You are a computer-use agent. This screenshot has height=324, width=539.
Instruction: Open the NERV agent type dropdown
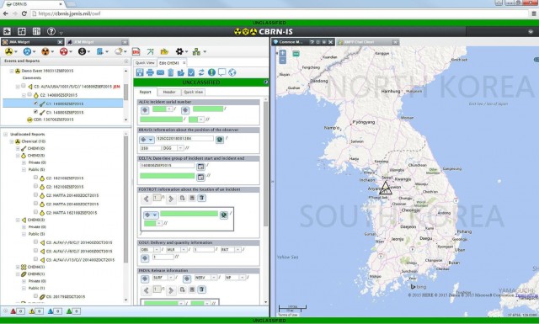205,277
